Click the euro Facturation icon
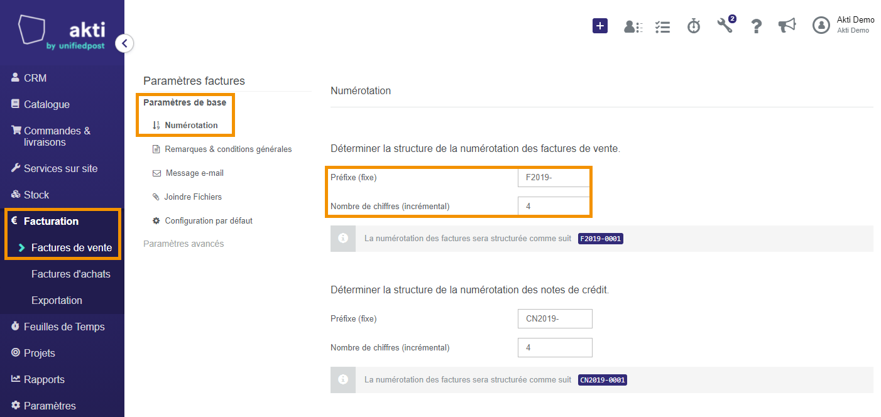This screenshot has width=881, height=417. (14, 220)
